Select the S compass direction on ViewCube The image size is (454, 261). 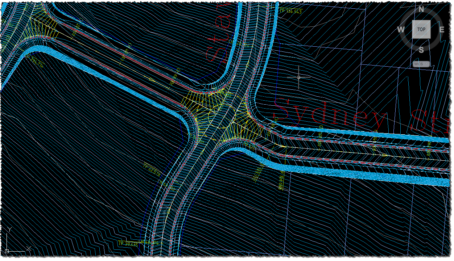(x=421, y=50)
